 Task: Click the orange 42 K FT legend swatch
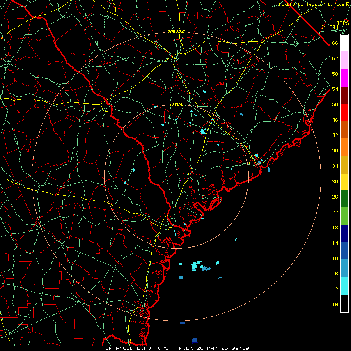344,147
